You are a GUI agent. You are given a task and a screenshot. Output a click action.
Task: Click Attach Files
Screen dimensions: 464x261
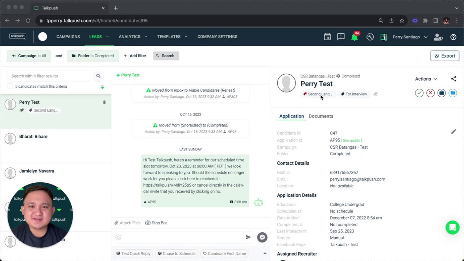click(127, 223)
